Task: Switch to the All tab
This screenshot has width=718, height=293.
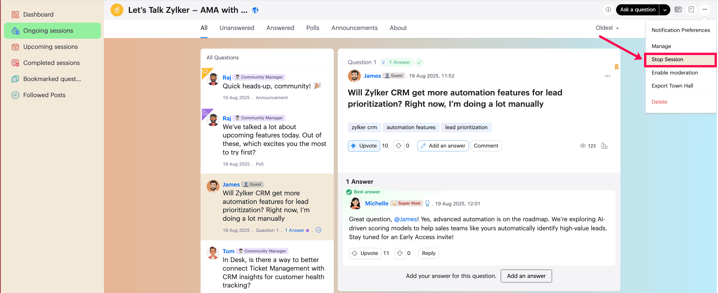Action: coord(204,28)
